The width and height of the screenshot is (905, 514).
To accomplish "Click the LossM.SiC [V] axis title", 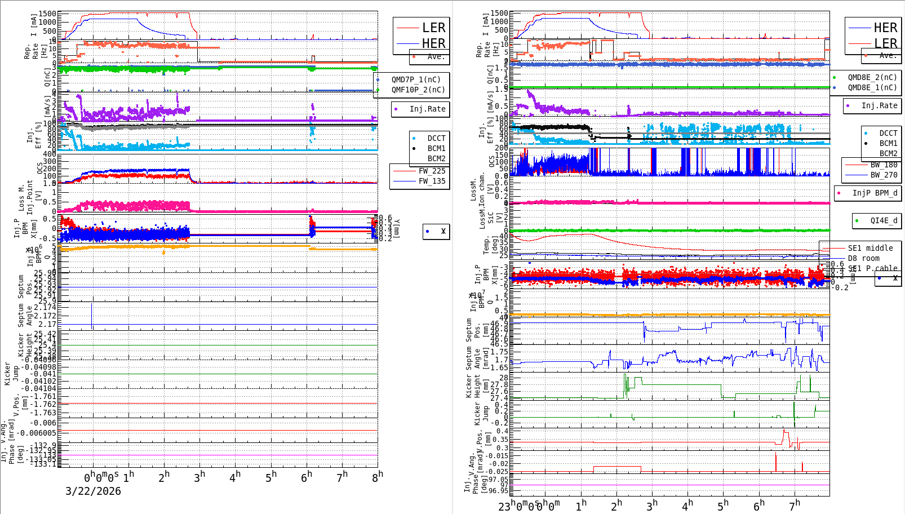I will click(490, 217).
